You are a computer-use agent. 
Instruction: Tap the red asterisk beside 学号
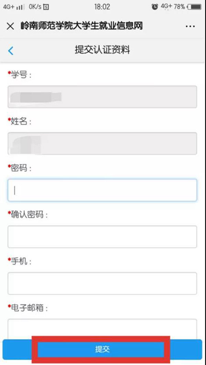point(10,72)
